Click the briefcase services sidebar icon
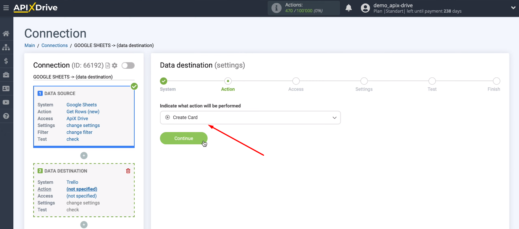 6,75
